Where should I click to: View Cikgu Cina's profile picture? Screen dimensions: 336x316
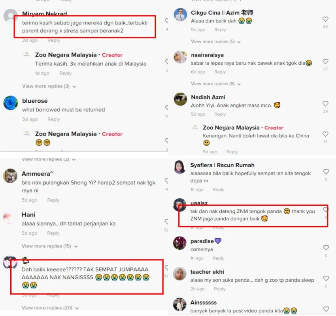pyautogui.click(x=180, y=15)
